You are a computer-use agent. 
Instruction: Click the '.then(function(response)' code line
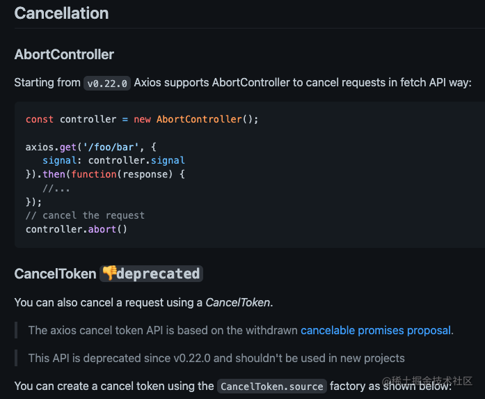tap(105, 174)
